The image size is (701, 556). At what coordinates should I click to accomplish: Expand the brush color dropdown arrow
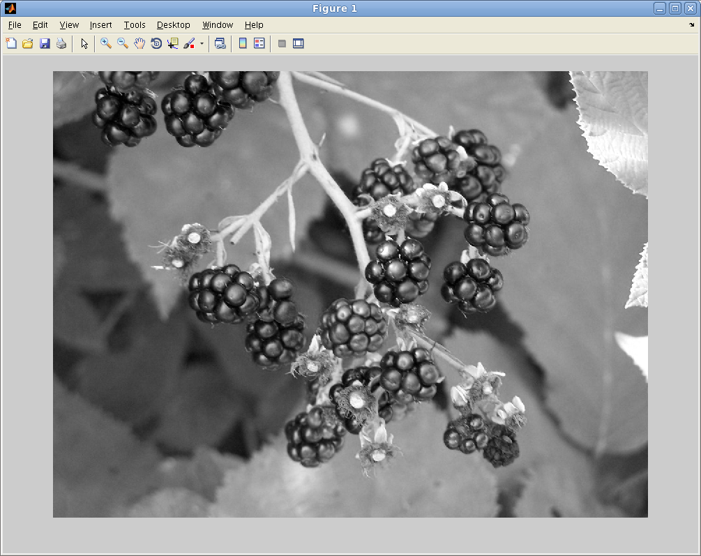(202, 43)
